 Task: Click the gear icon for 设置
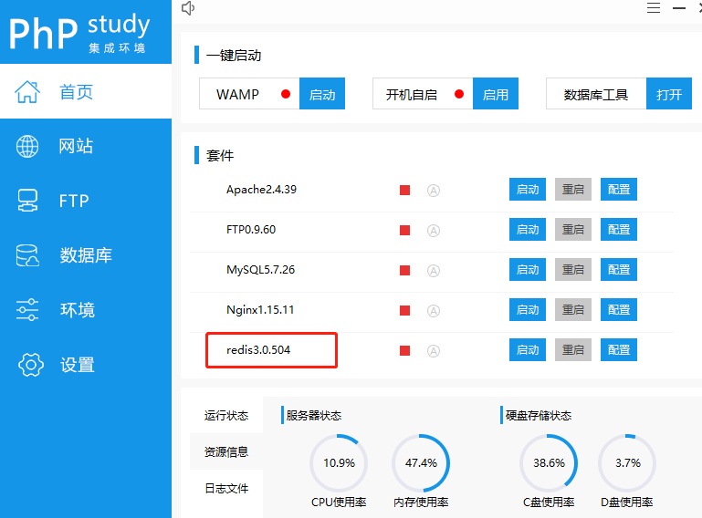pyautogui.click(x=31, y=365)
